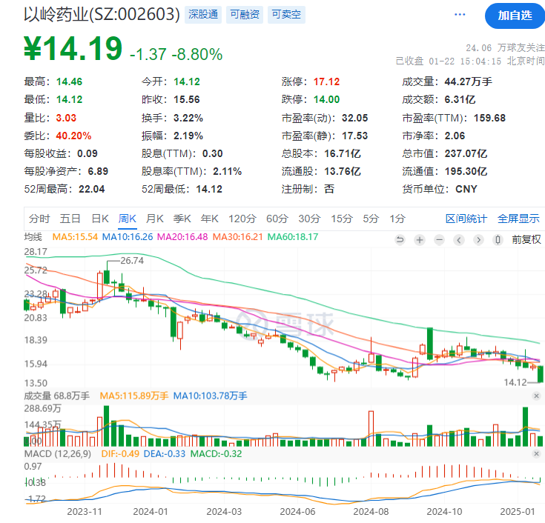Open the three-dots more options menu
The image size is (545, 523).
point(460,15)
